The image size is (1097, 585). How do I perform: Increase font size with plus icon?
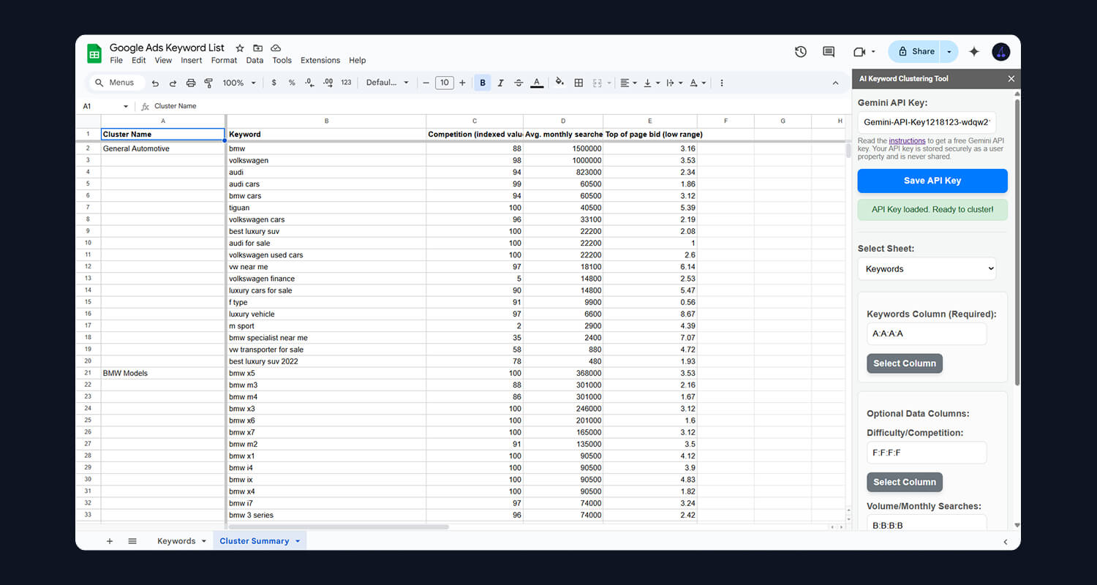click(462, 83)
